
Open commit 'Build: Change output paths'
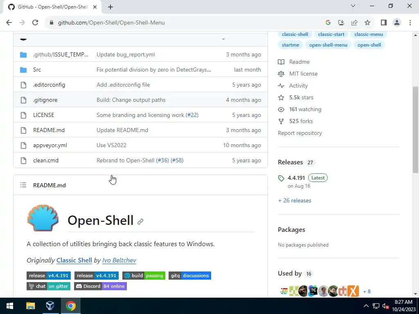[x=131, y=100]
